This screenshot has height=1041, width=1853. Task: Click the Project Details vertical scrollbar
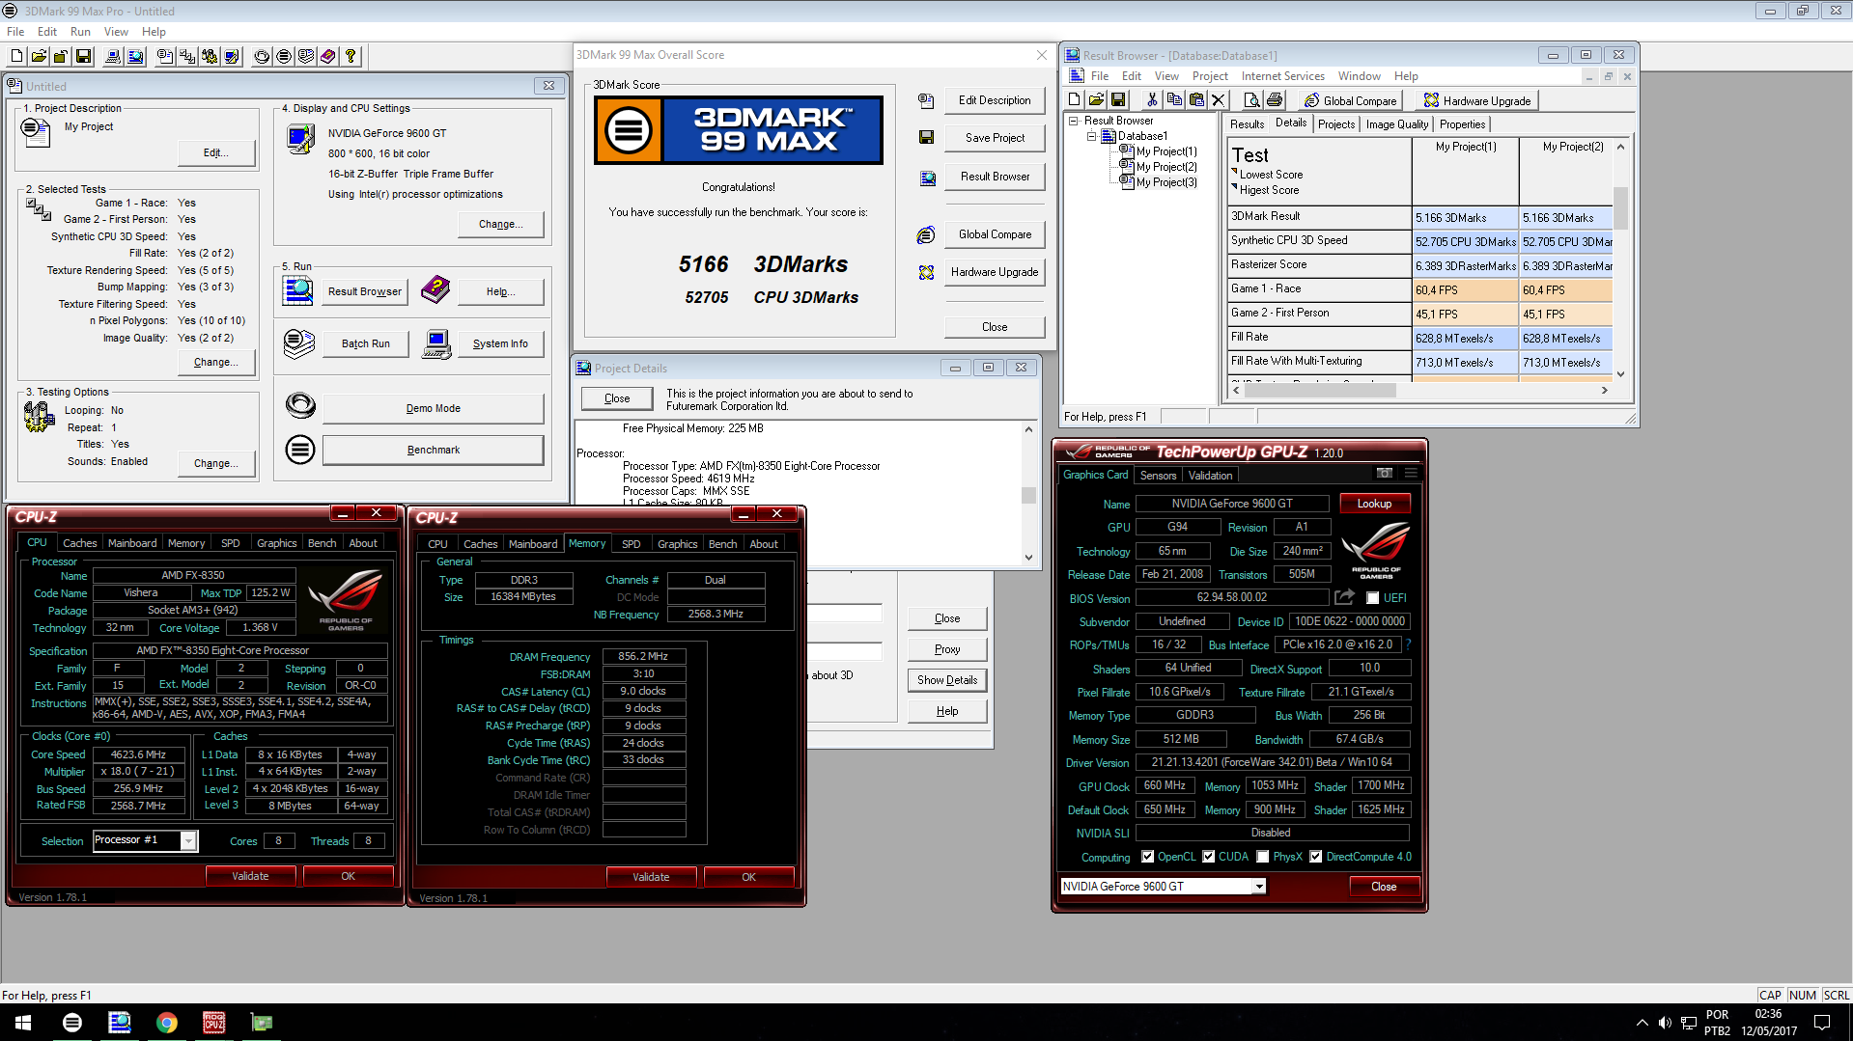click(x=1028, y=493)
